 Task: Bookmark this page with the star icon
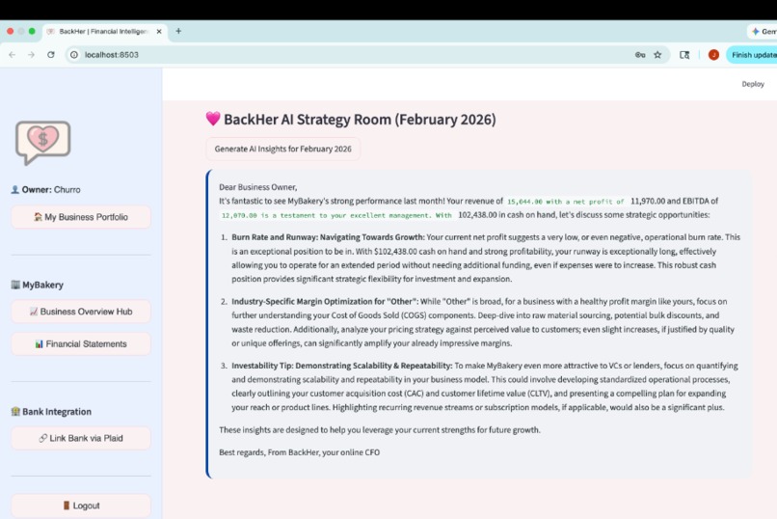click(x=657, y=55)
